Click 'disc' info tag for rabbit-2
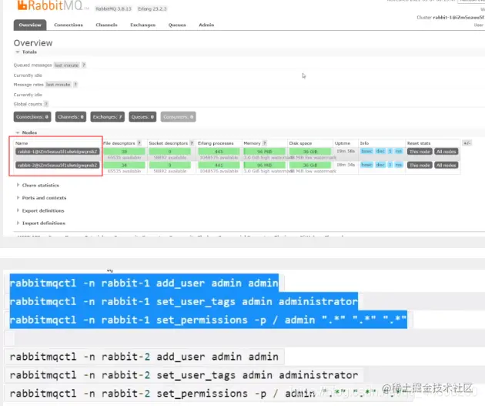 (380, 165)
